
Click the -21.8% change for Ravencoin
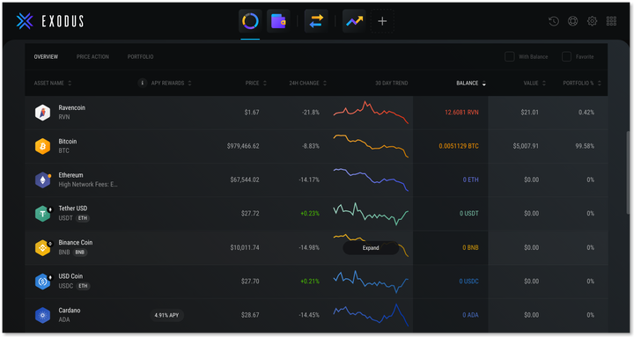(x=311, y=113)
